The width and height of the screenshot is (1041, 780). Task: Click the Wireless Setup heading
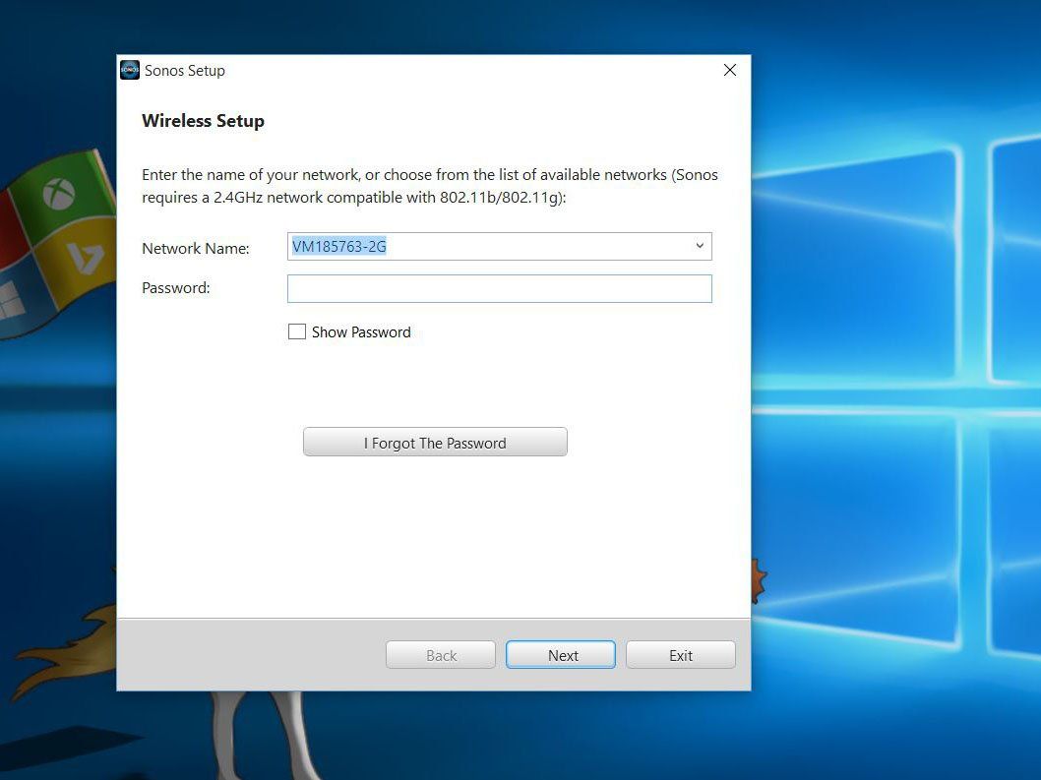click(203, 121)
